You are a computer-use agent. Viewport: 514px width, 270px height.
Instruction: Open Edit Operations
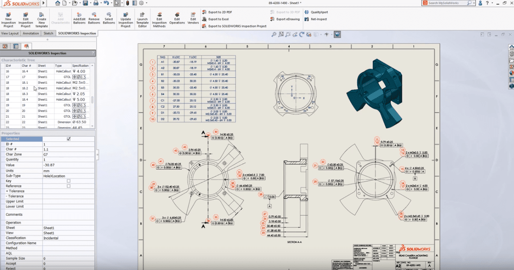[x=177, y=19]
